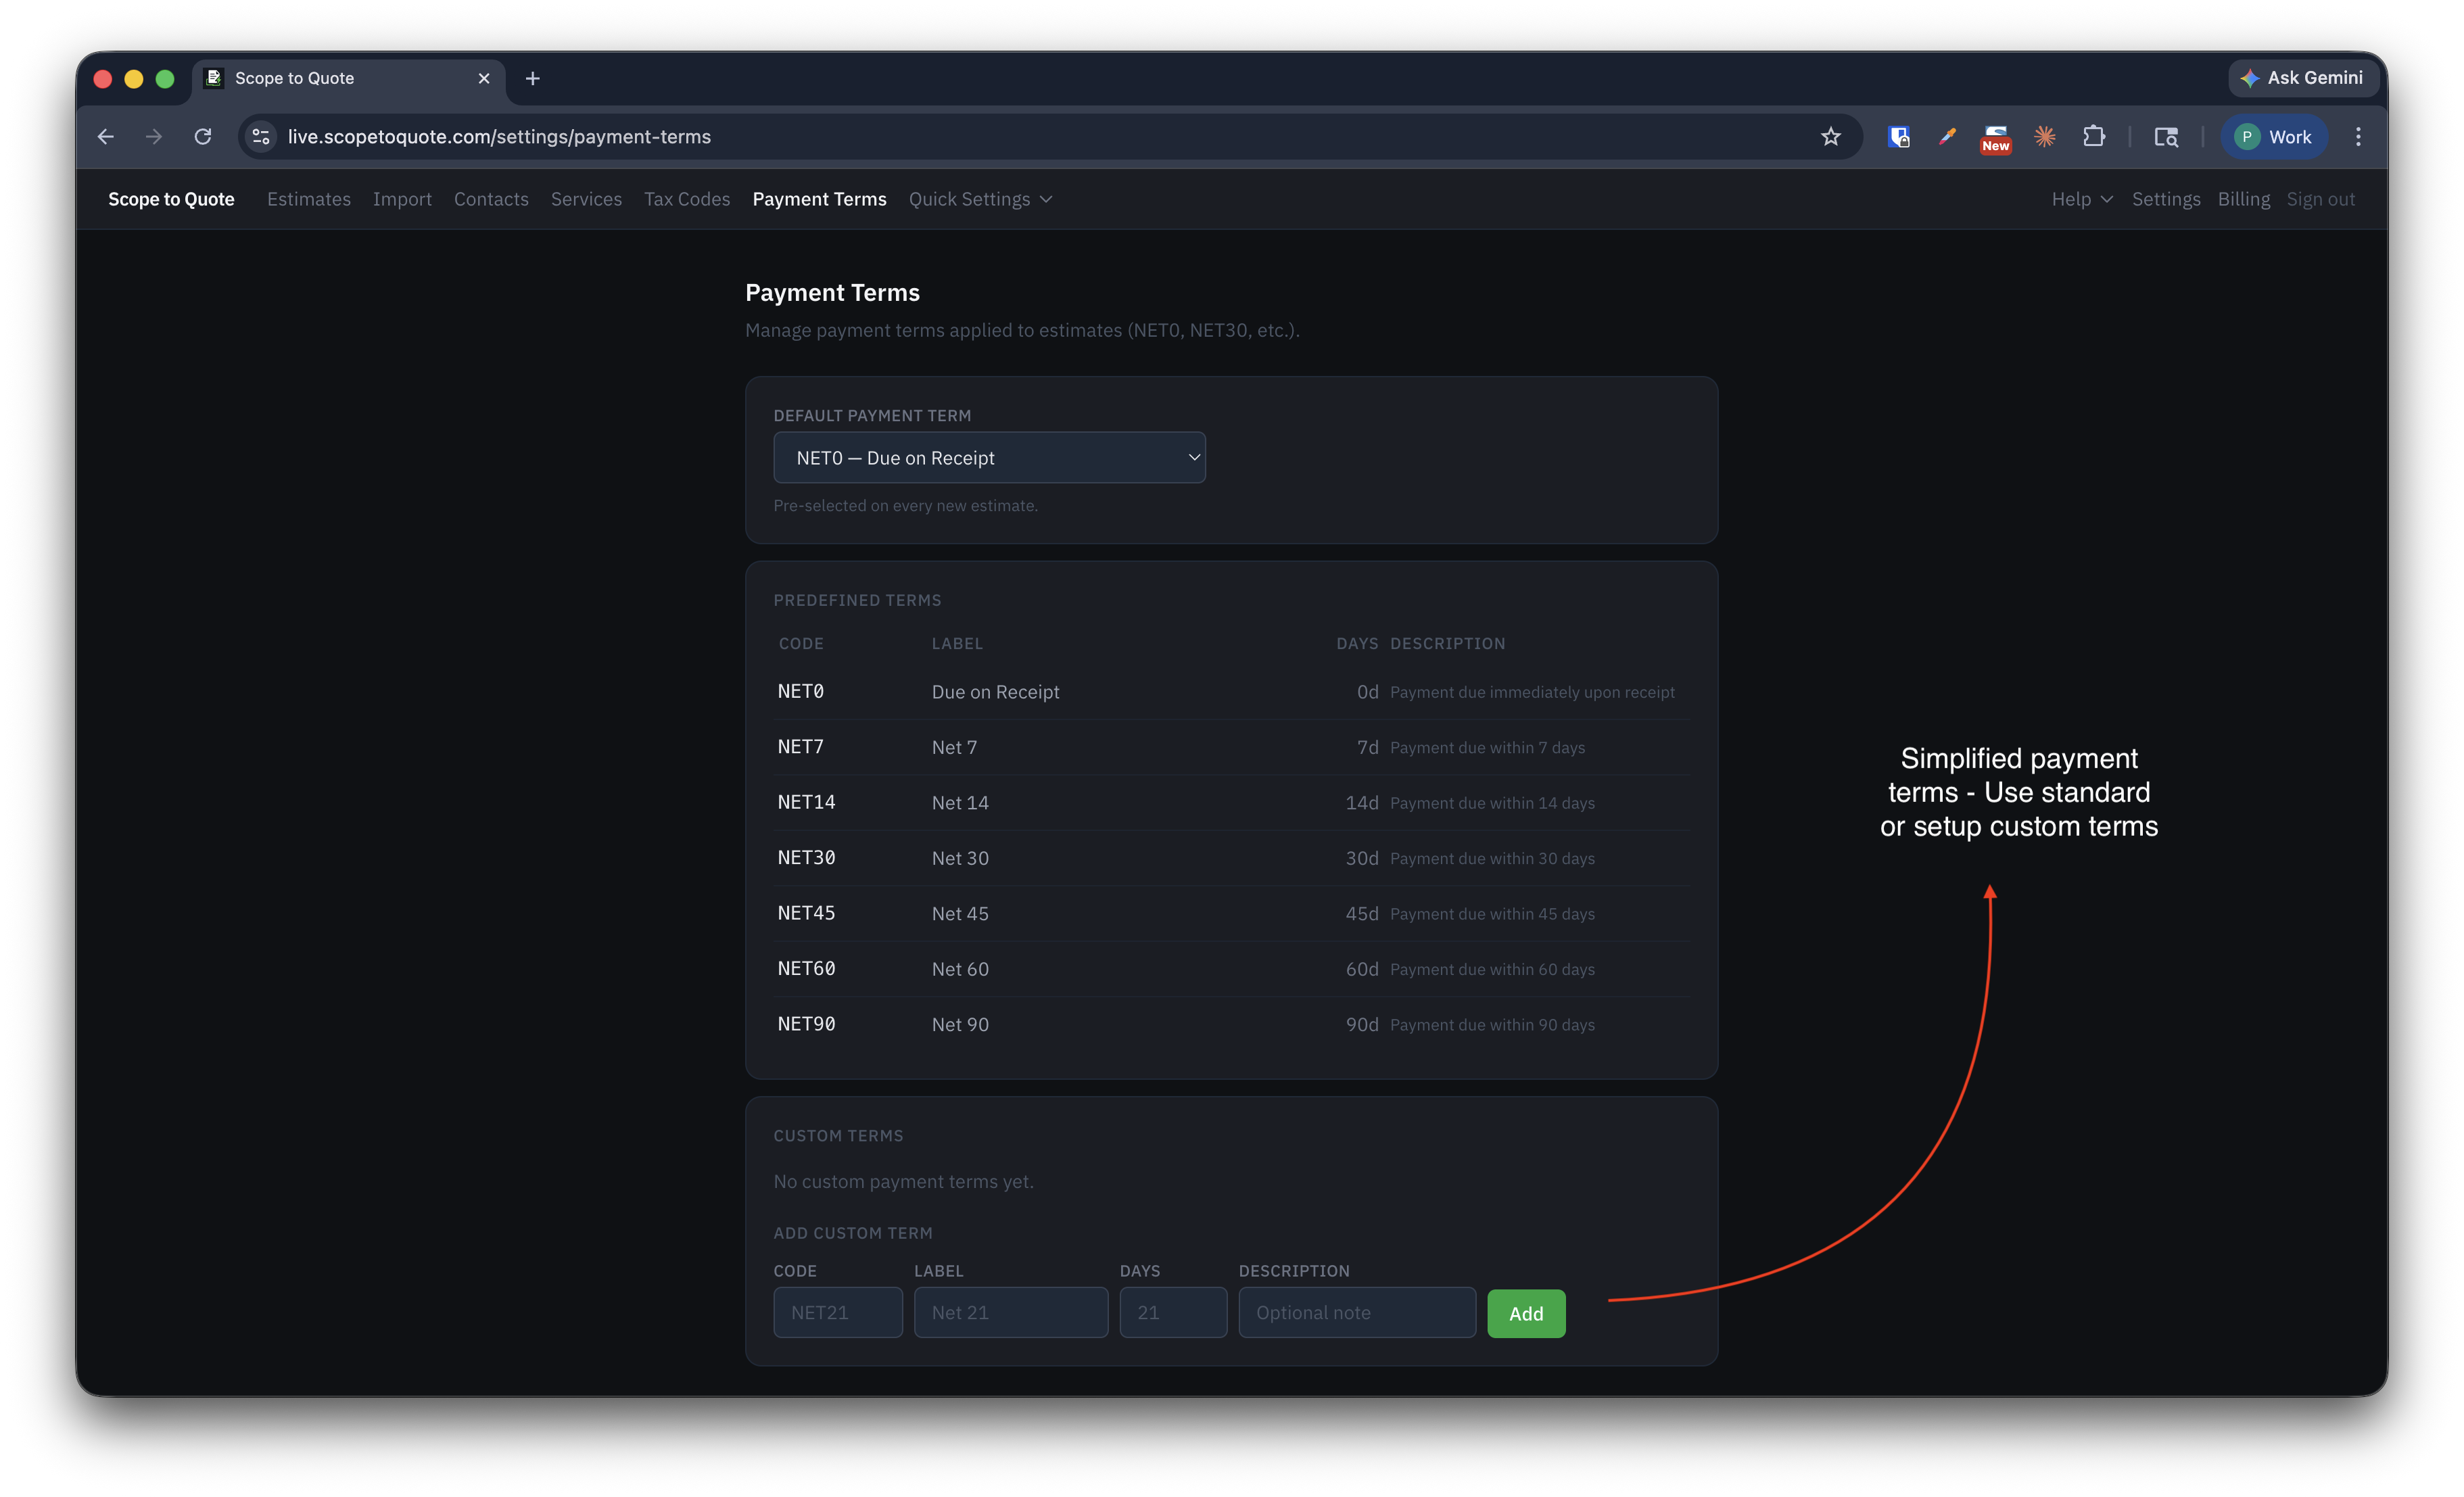
Task: Click the browser back arrow
Action: tap(106, 137)
